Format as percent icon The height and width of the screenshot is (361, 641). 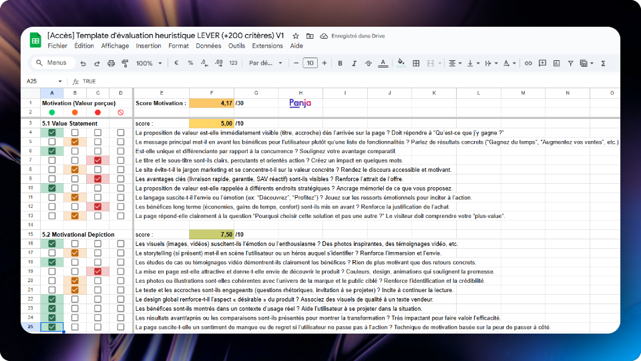[190, 63]
